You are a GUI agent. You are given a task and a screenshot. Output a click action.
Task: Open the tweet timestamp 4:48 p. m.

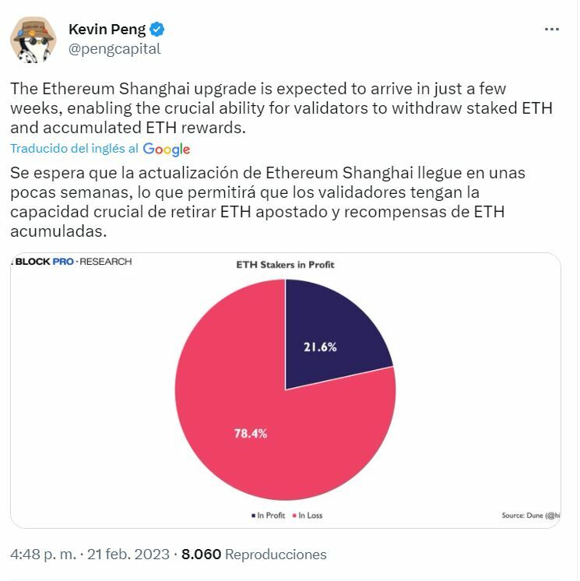click(44, 555)
